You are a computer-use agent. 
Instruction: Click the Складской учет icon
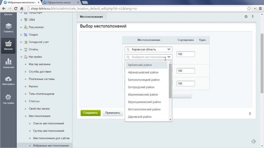coord(26,42)
